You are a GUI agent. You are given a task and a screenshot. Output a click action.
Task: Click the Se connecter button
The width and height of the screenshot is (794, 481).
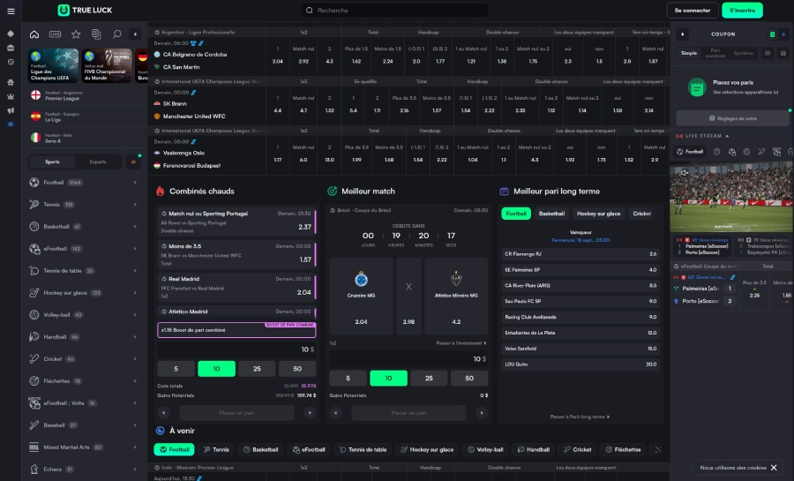(692, 11)
